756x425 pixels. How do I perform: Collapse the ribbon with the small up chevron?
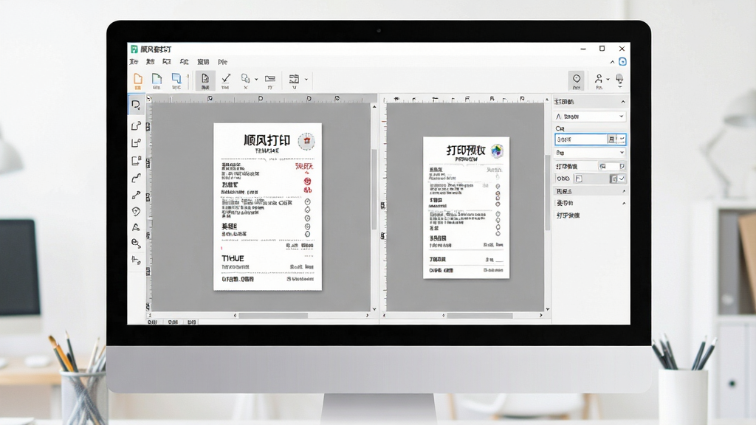coord(612,62)
